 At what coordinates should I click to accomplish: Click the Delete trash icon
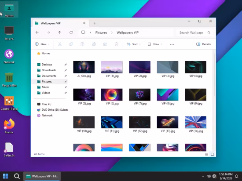[117, 44]
